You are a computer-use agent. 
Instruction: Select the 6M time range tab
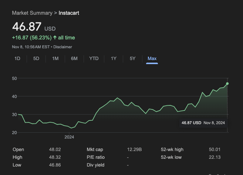[74, 59]
